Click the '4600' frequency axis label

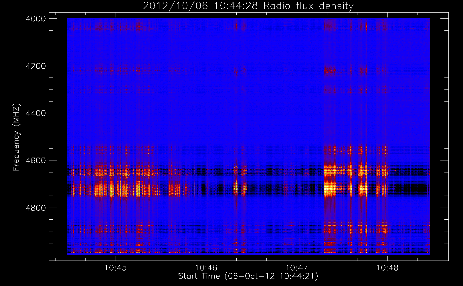(36, 160)
